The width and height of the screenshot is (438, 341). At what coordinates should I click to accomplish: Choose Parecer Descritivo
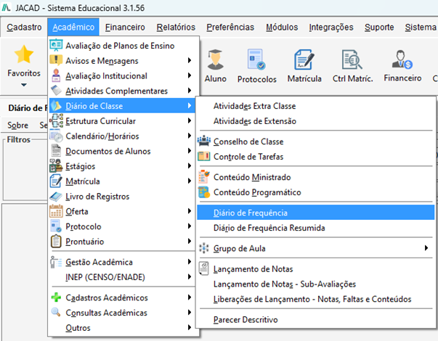tap(316, 319)
